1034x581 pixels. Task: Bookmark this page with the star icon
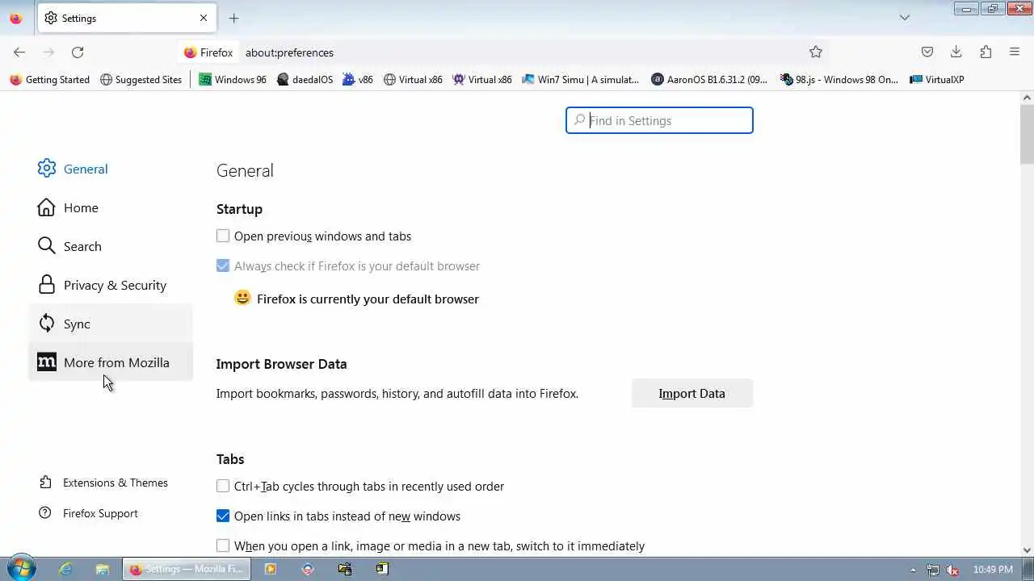click(816, 52)
